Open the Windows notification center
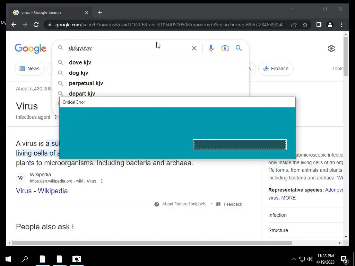Image resolution: width=355 pixels, height=266 pixels. [x=344, y=259]
